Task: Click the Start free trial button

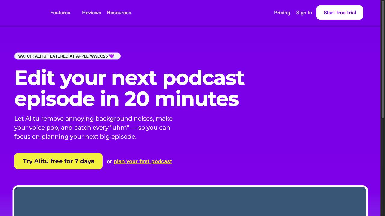Action: coord(340,13)
